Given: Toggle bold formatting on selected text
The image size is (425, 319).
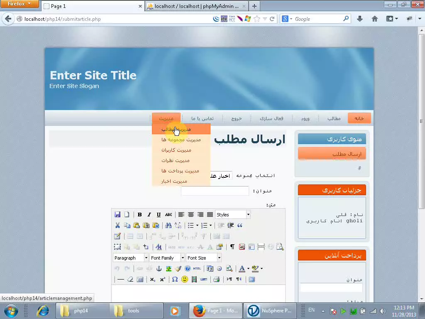Looking at the screenshot, I should [139, 214].
